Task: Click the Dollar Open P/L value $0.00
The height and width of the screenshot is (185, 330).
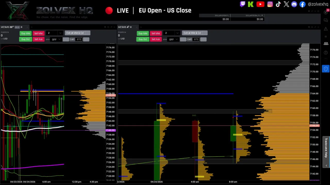Action: click(226, 19)
